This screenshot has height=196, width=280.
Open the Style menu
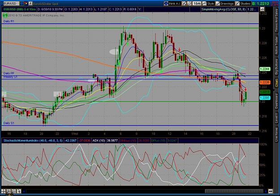(x=208, y=4)
